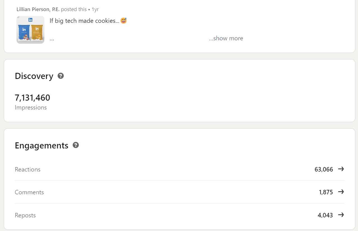This screenshot has width=358, height=231.
Task: Click the Engagements section heading
Action: pyautogui.click(x=42, y=145)
